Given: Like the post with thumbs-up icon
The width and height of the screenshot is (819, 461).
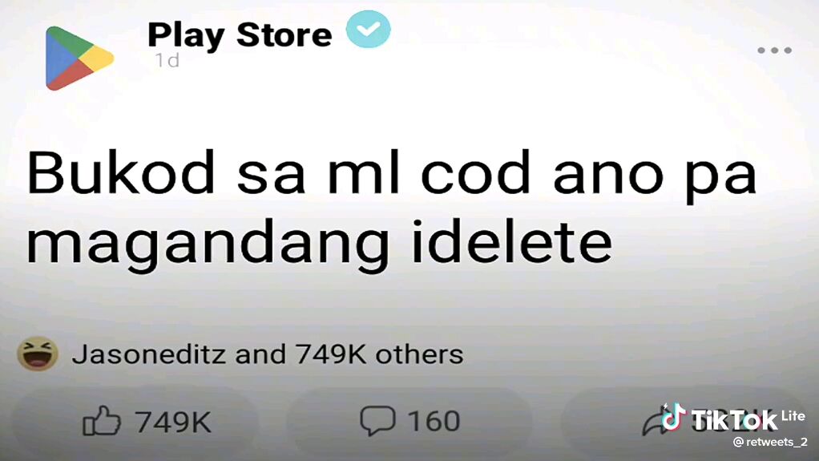Looking at the screenshot, I should point(101,421).
